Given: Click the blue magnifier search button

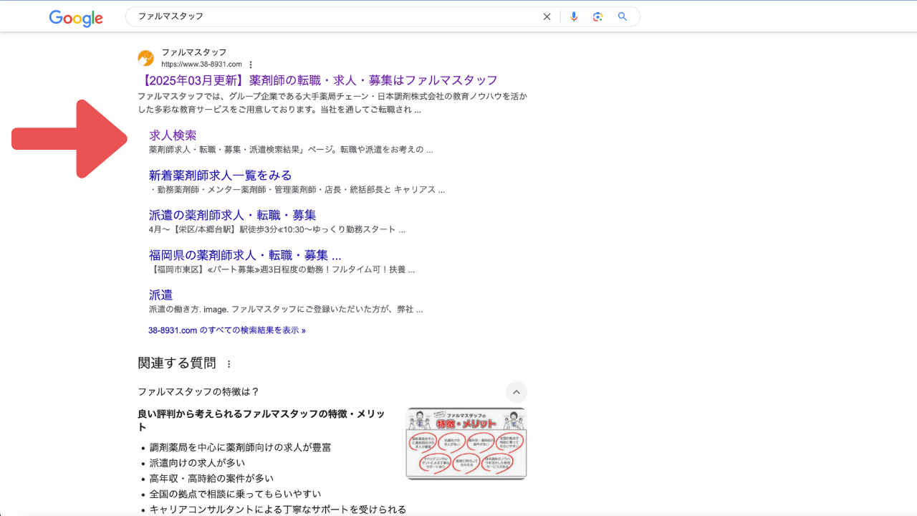Looking at the screenshot, I should 623,16.
